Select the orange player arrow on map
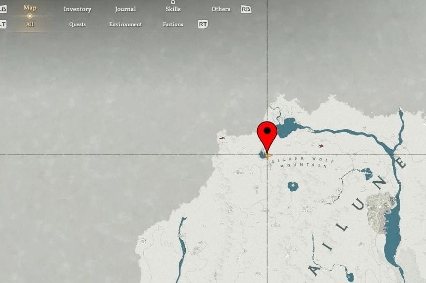The image size is (426, 283). [268, 155]
